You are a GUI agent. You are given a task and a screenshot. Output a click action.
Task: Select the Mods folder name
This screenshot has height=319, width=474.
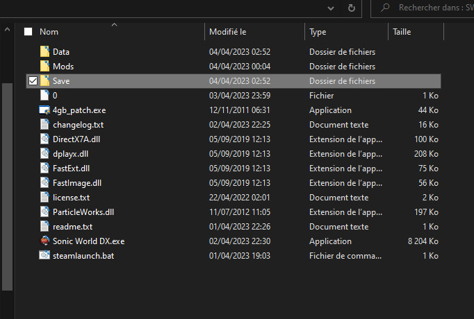click(x=63, y=67)
